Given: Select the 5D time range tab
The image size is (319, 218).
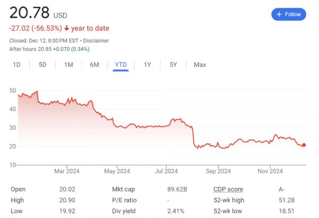Looking at the screenshot, I should pos(43,65).
